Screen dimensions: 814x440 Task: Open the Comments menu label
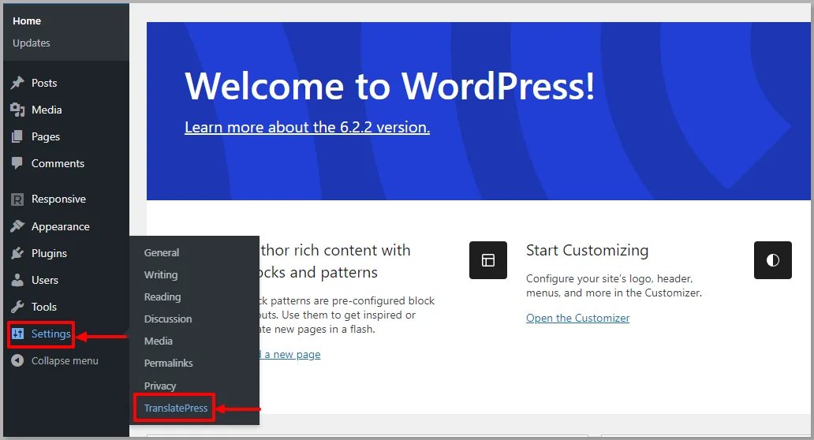pyautogui.click(x=58, y=163)
